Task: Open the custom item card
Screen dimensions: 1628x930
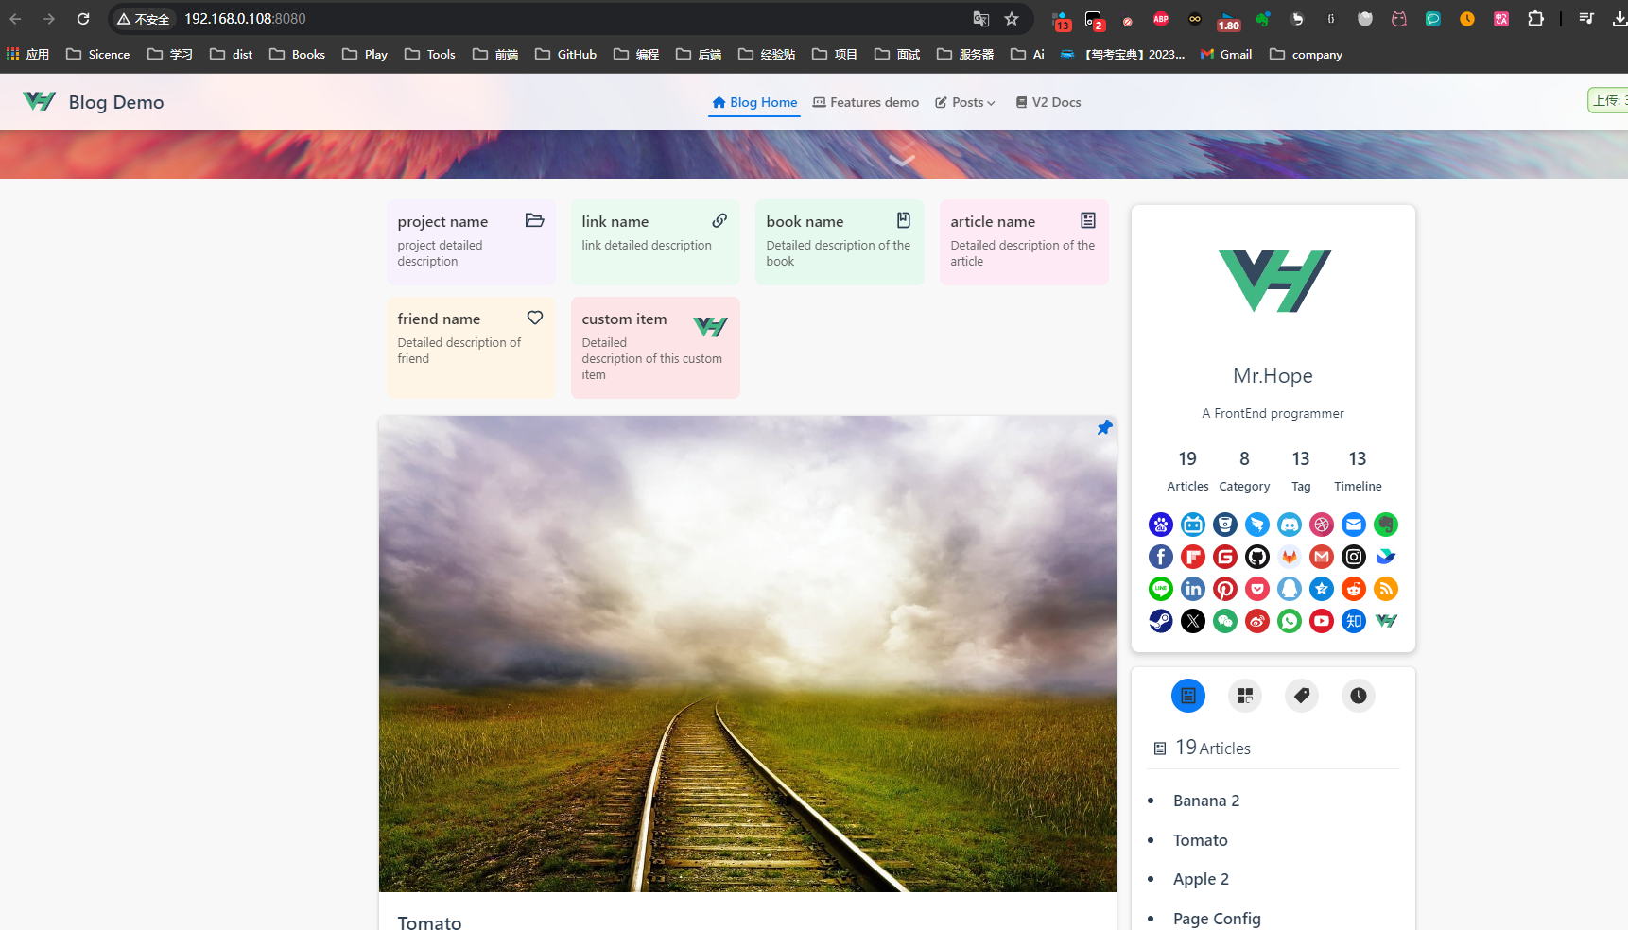Action: point(655,348)
